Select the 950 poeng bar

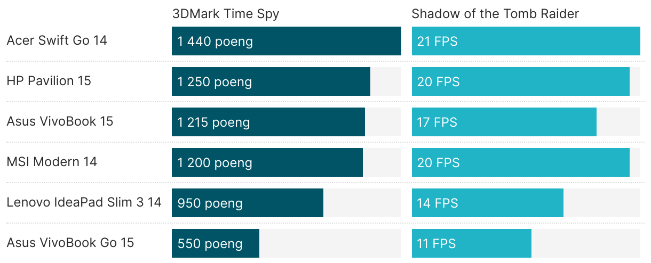coord(248,203)
